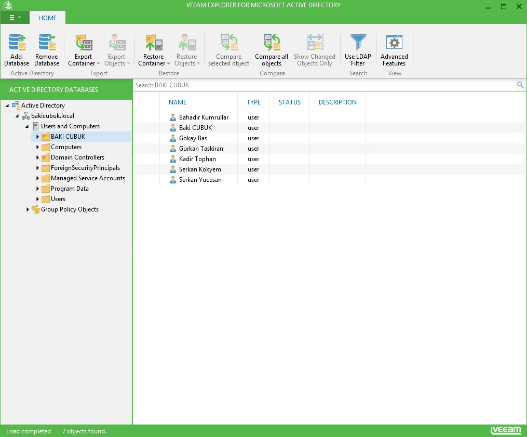Select the Serkan Yucesan user row
Screen dimensions: 527x437
330,180
